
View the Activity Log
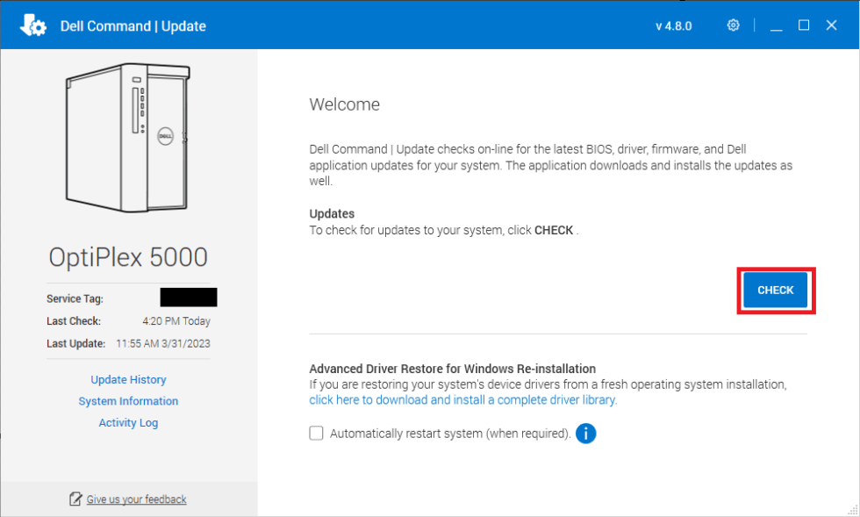(128, 422)
